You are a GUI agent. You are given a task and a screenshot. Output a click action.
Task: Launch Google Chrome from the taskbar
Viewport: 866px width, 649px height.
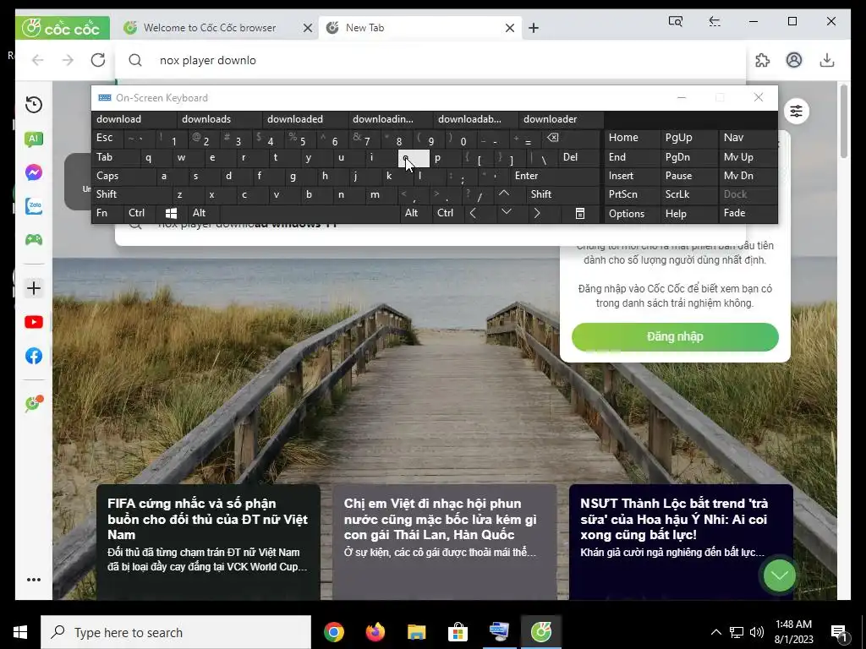click(333, 632)
